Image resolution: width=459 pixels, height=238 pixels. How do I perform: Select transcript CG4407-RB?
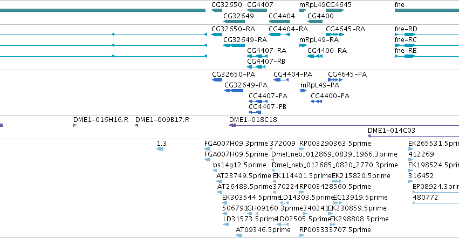256,67
